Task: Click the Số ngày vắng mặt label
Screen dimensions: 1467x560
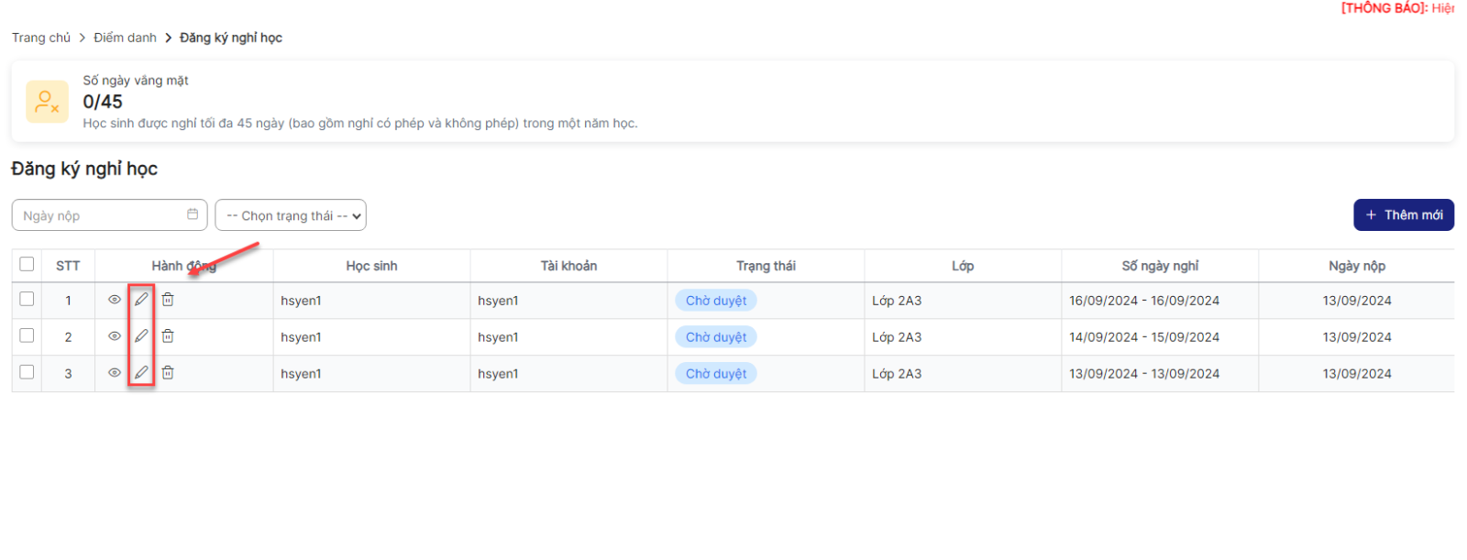Action: point(136,81)
